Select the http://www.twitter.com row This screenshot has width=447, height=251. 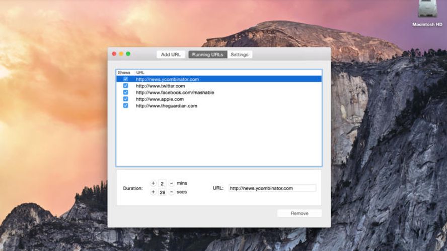[x=219, y=86]
